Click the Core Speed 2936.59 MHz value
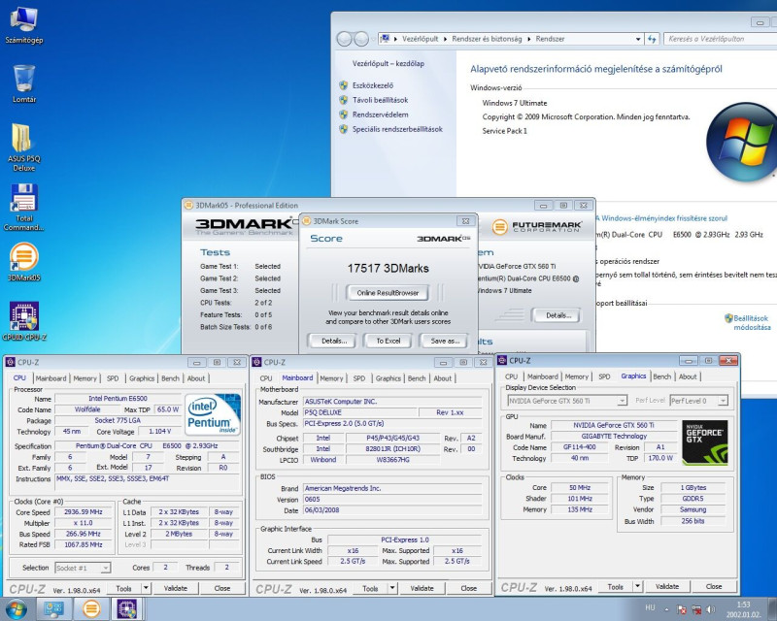The height and width of the screenshot is (621, 777). click(84, 512)
